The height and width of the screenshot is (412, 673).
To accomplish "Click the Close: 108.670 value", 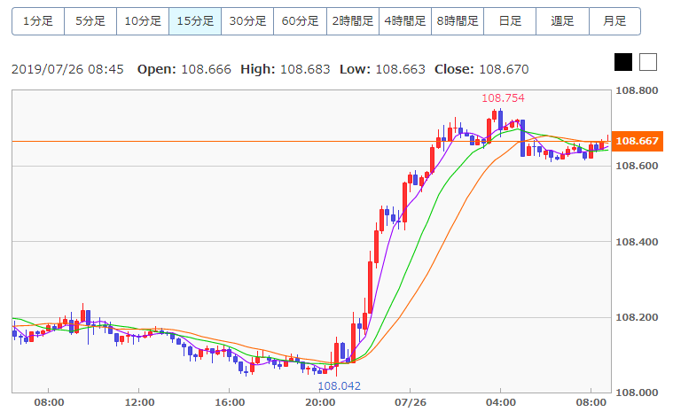I will coord(481,69).
